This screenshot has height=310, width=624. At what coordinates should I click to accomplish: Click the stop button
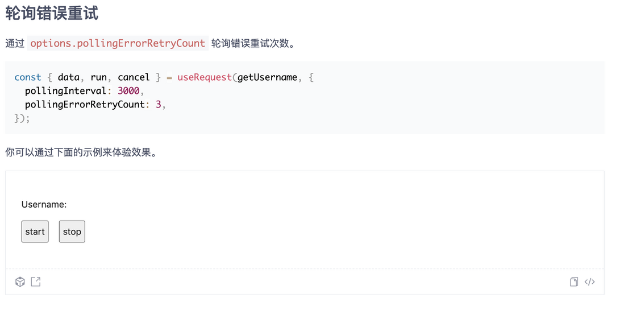[x=72, y=232]
